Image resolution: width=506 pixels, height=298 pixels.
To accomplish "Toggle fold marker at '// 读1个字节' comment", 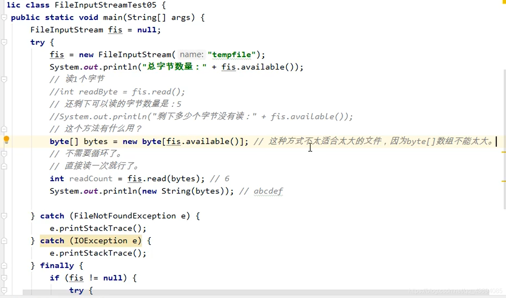I will 4,79.
